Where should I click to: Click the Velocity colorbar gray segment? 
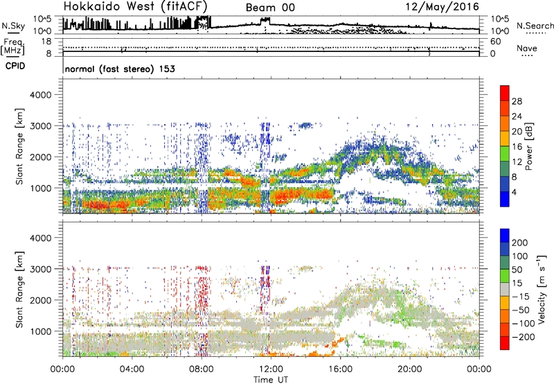505,290
